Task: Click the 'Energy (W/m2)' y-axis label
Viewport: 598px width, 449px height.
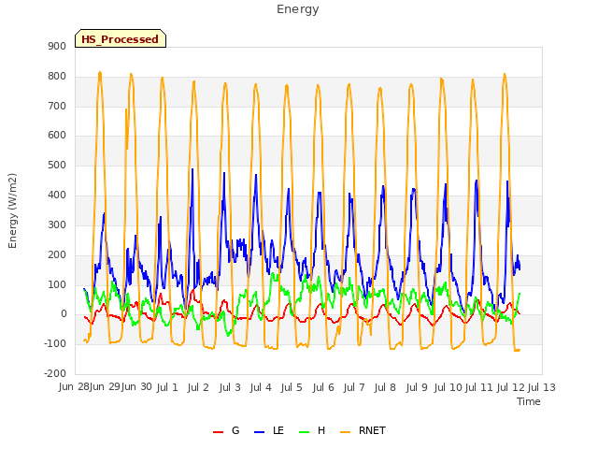Action: [x=12, y=210]
